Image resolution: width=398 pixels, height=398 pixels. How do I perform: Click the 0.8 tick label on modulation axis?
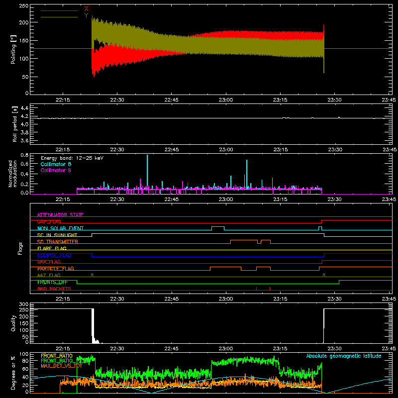click(x=24, y=155)
